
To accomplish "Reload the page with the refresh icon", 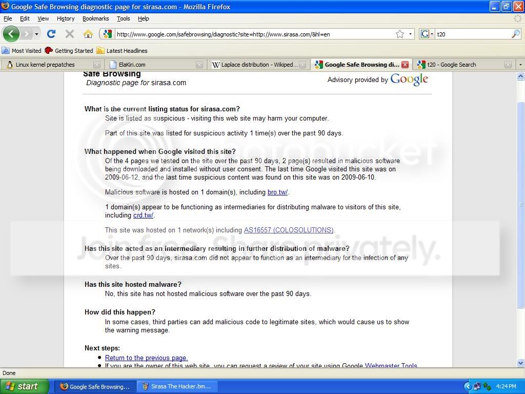I will [x=51, y=34].
